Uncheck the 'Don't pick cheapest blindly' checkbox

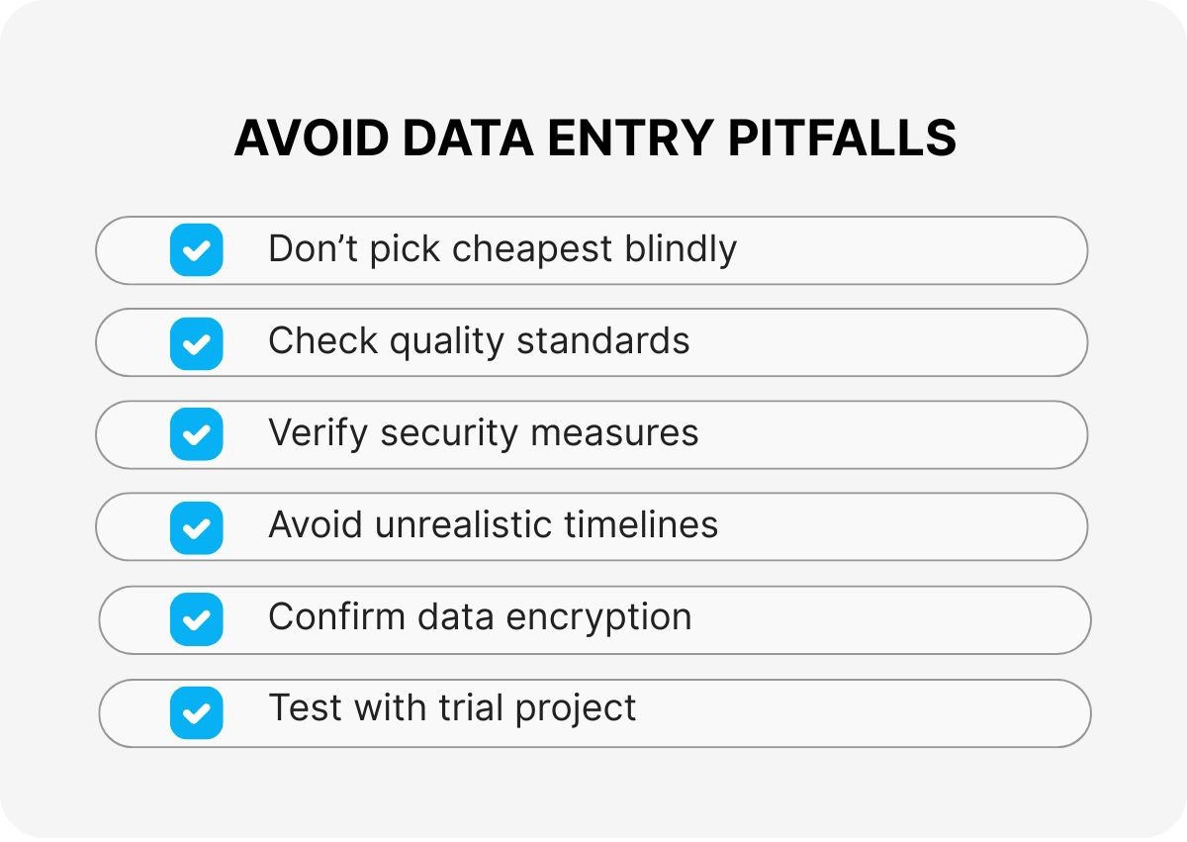click(196, 249)
